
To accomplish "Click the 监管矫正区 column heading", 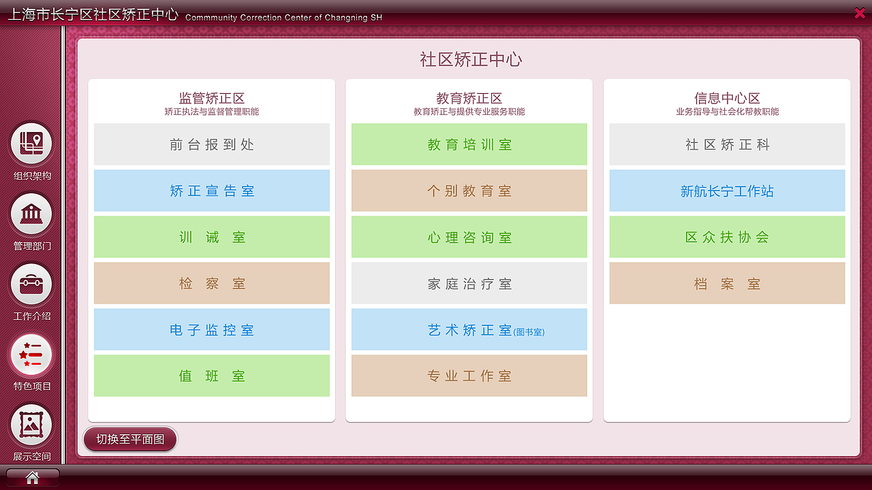I will click(212, 98).
